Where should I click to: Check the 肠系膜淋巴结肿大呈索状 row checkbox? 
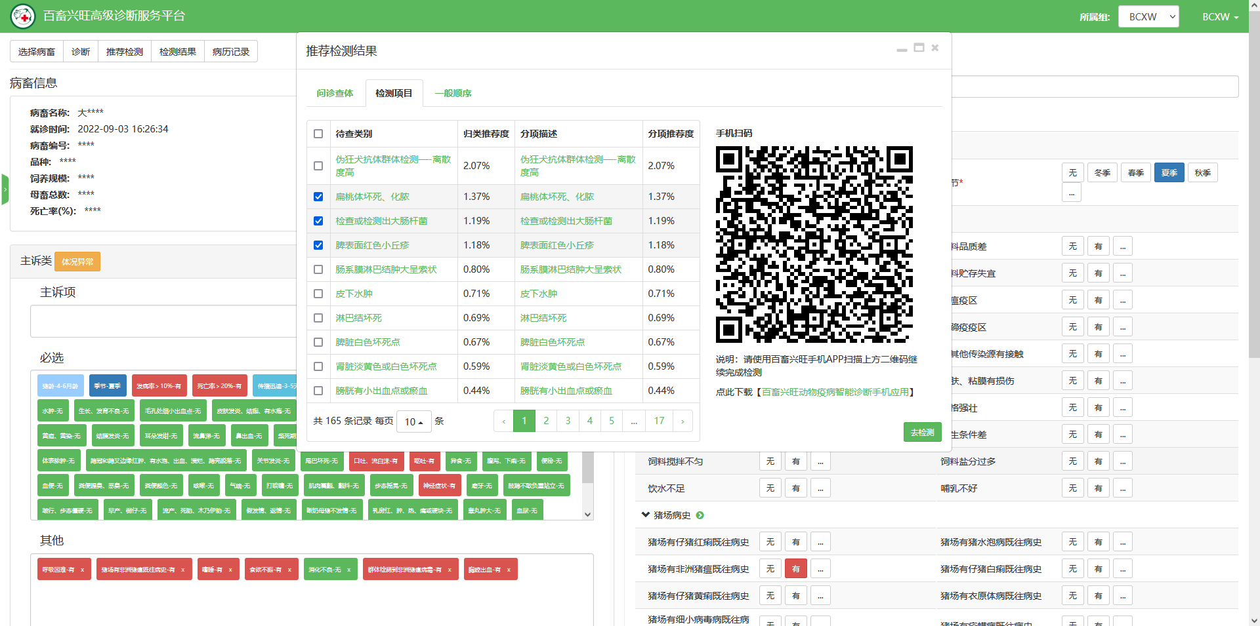tap(318, 269)
